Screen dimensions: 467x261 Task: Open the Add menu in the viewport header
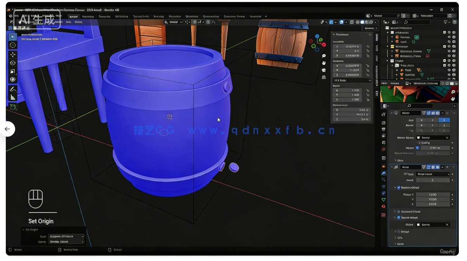tap(68, 22)
